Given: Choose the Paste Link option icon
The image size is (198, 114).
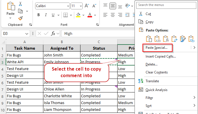Looking at the screenshot, I should [191, 39].
